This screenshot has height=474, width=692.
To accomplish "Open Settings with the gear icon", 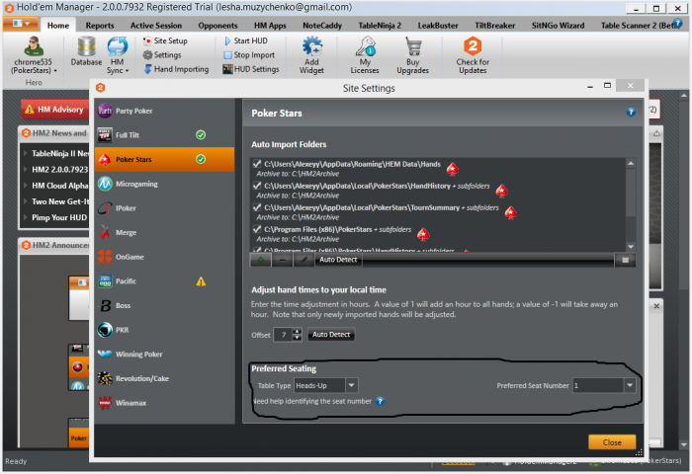I will (x=162, y=55).
